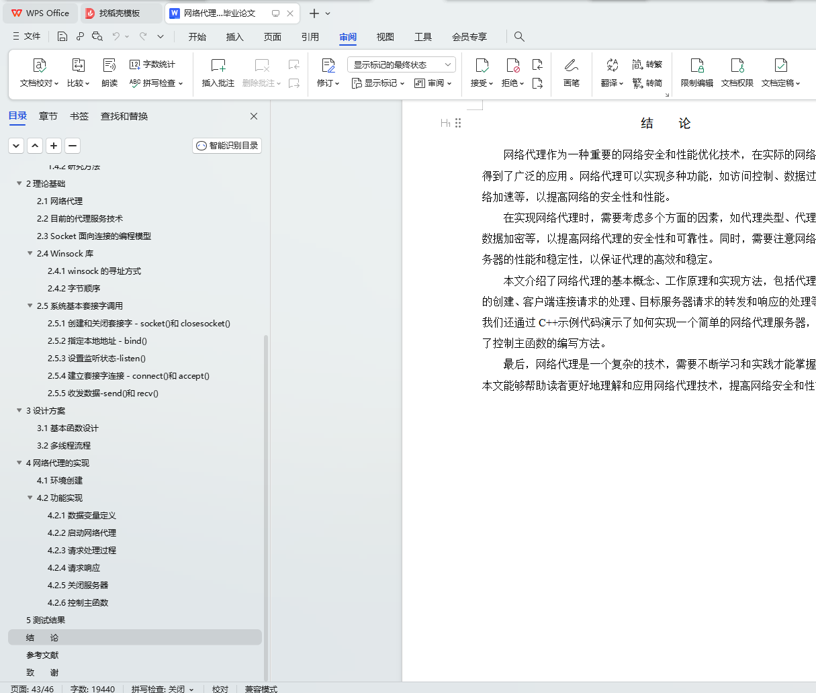Switch to the 书签 panel tab
816x693 pixels.
click(x=79, y=116)
